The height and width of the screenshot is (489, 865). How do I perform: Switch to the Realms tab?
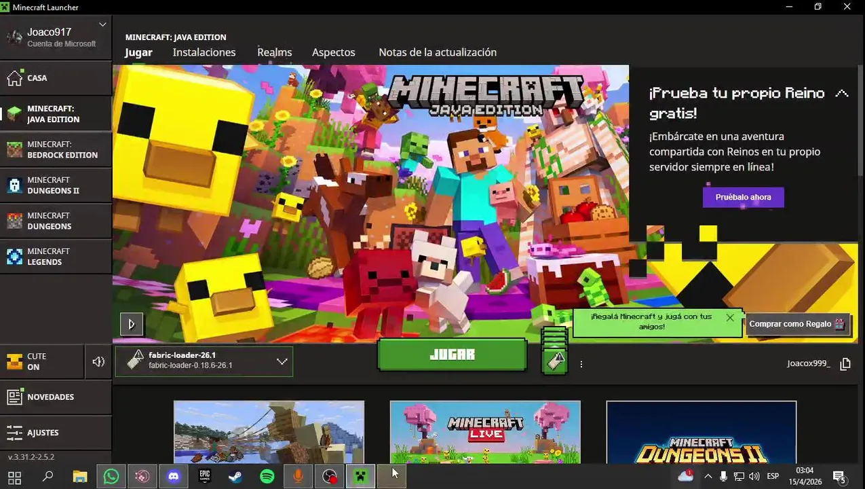(x=274, y=52)
